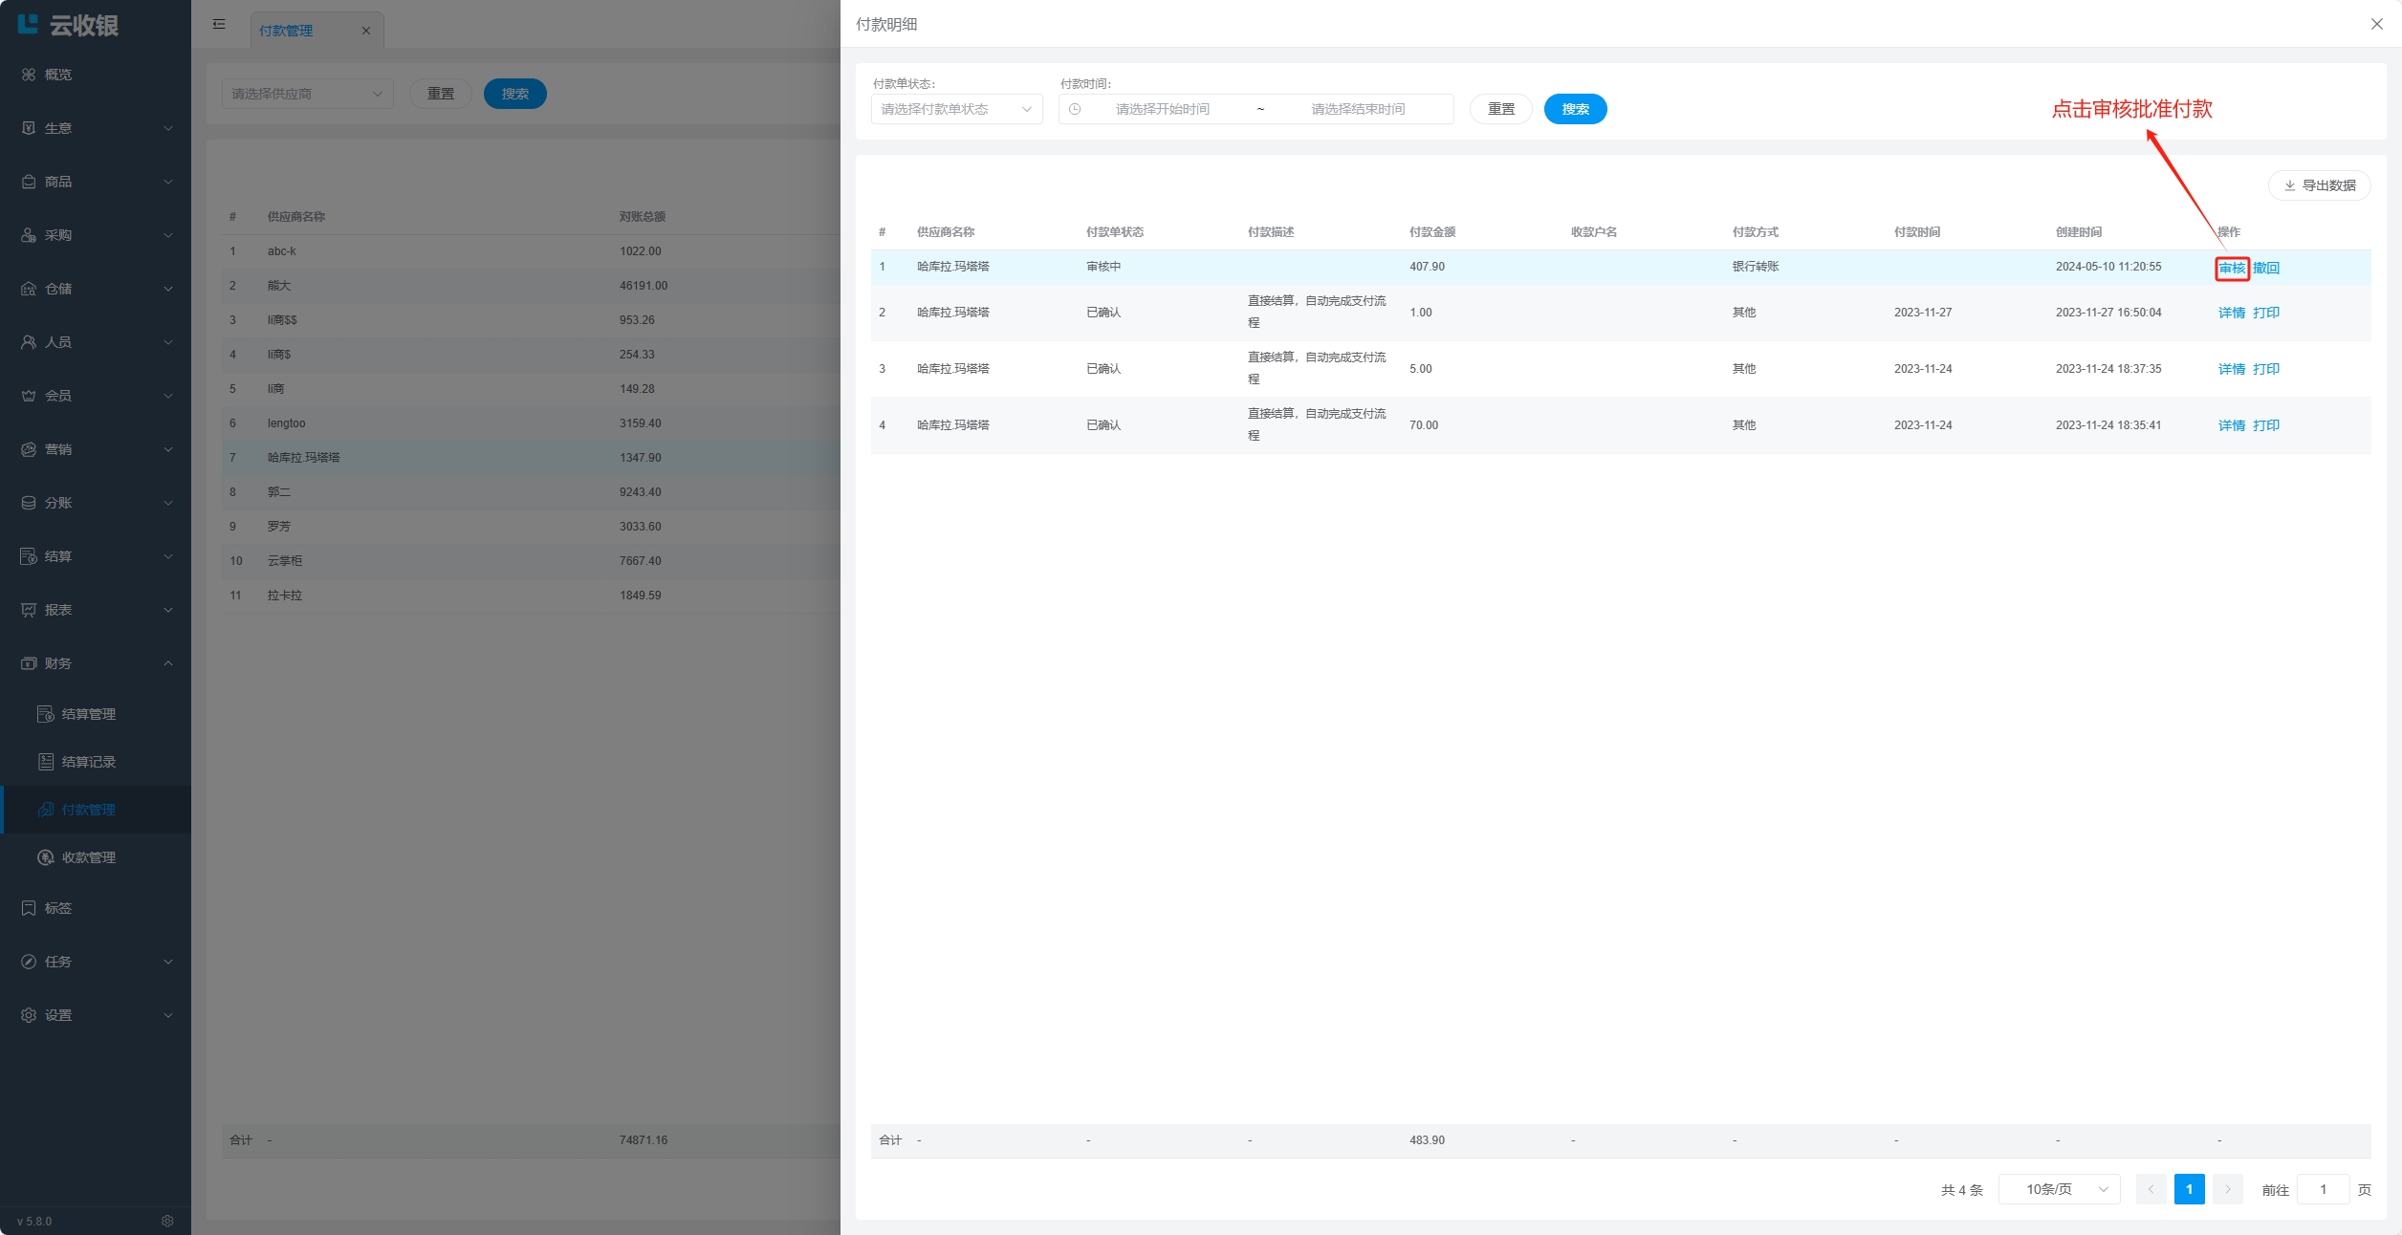Screen dimensions: 2402x1235
Task: Select 付款管理 in the finance submenu
Action: (x=88, y=810)
